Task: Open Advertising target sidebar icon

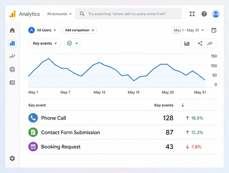Action: click(12, 69)
